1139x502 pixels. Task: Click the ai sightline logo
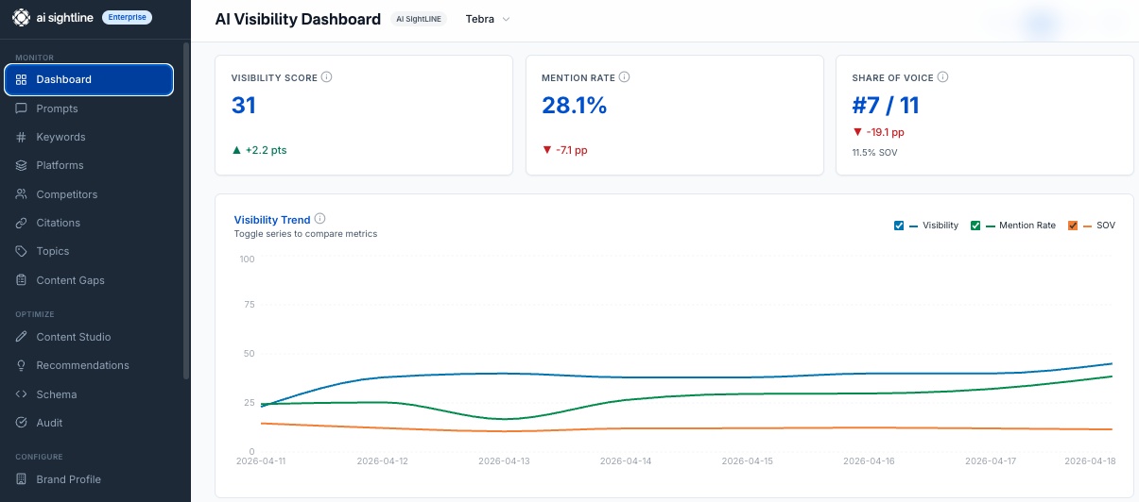coord(51,18)
